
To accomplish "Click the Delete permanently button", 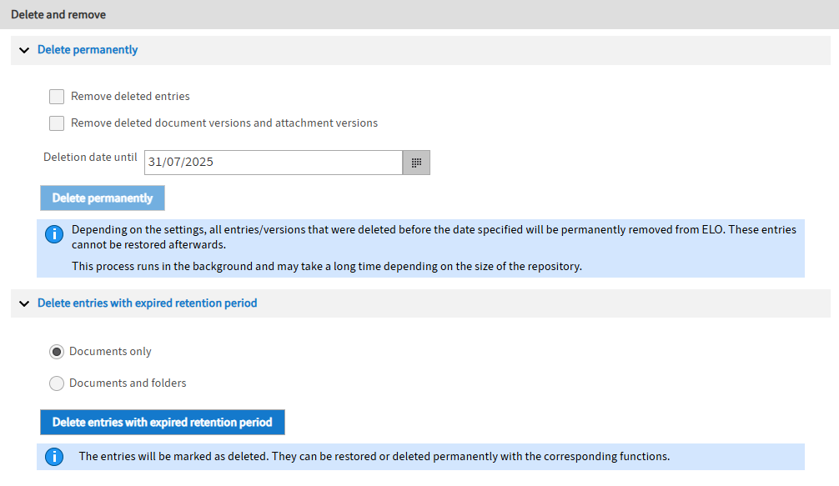I will (103, 198).
